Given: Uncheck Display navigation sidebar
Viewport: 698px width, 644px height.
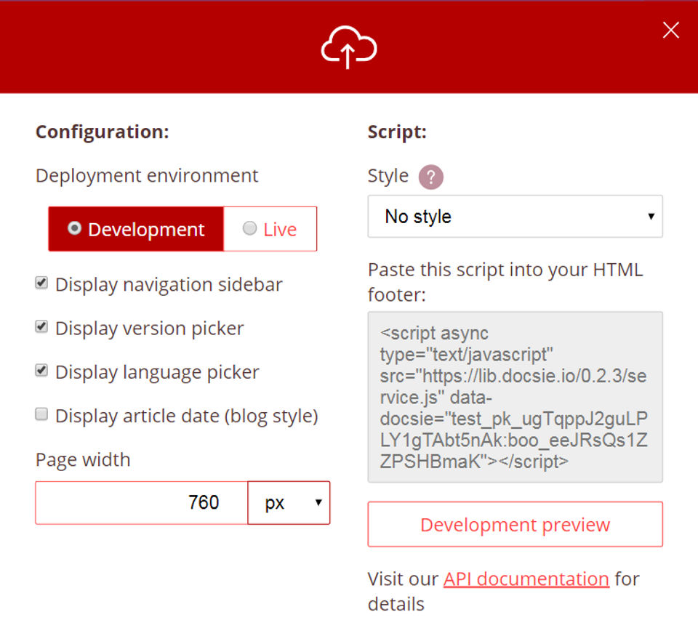Looking at the screenshot, I should [x=41, y=283].
